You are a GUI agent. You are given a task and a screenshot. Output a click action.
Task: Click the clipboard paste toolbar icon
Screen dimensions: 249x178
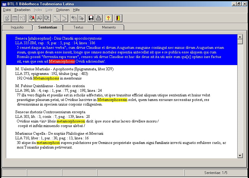point(47,18)
